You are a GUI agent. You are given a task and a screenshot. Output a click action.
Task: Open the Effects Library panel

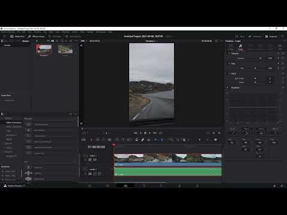click(x=36, y=36)
